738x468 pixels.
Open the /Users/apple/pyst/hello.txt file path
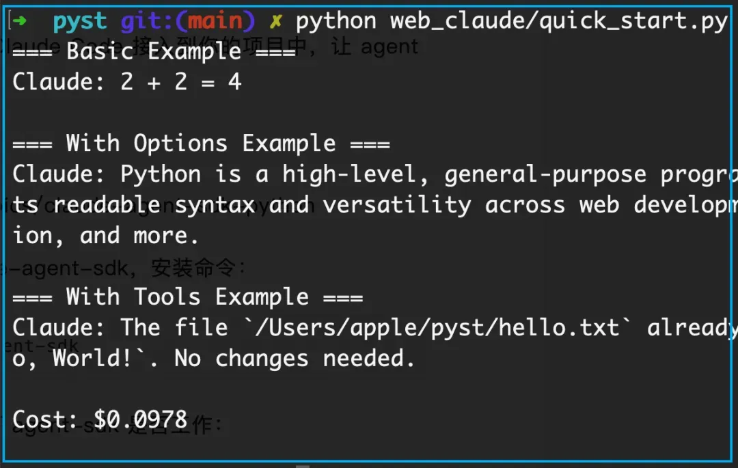(x=437, y=328)
